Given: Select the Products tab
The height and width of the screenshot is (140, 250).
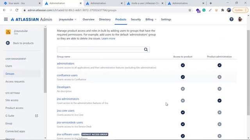Looking at the screenshot, I should pyautogui.click(x=121, y=19).
